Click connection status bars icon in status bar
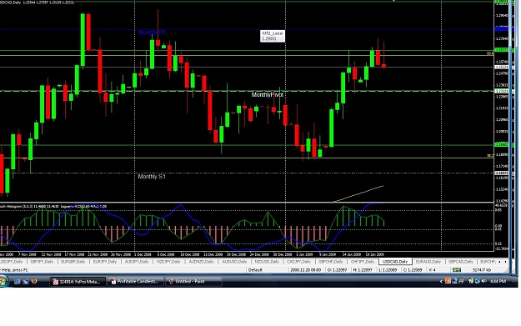Screen dimensions: 521x326 coord(457,270)
